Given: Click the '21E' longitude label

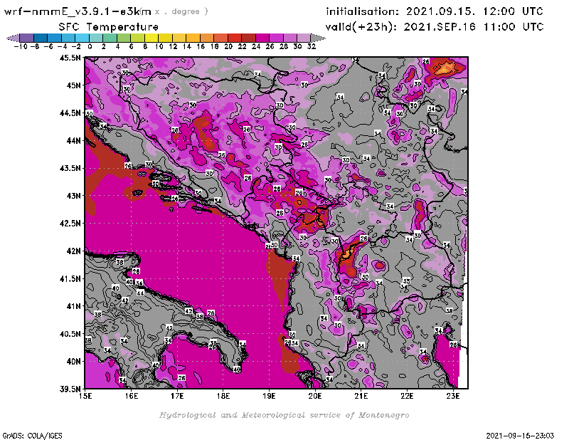Looking at the screenshot, I should (x=361, y=396).
